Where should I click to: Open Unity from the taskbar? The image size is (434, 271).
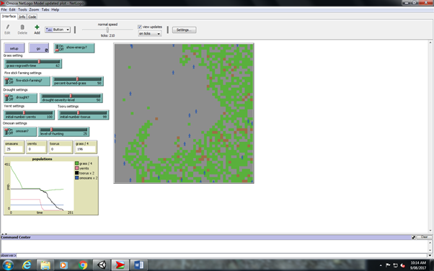pyautogui.click(x=102, y=265)
